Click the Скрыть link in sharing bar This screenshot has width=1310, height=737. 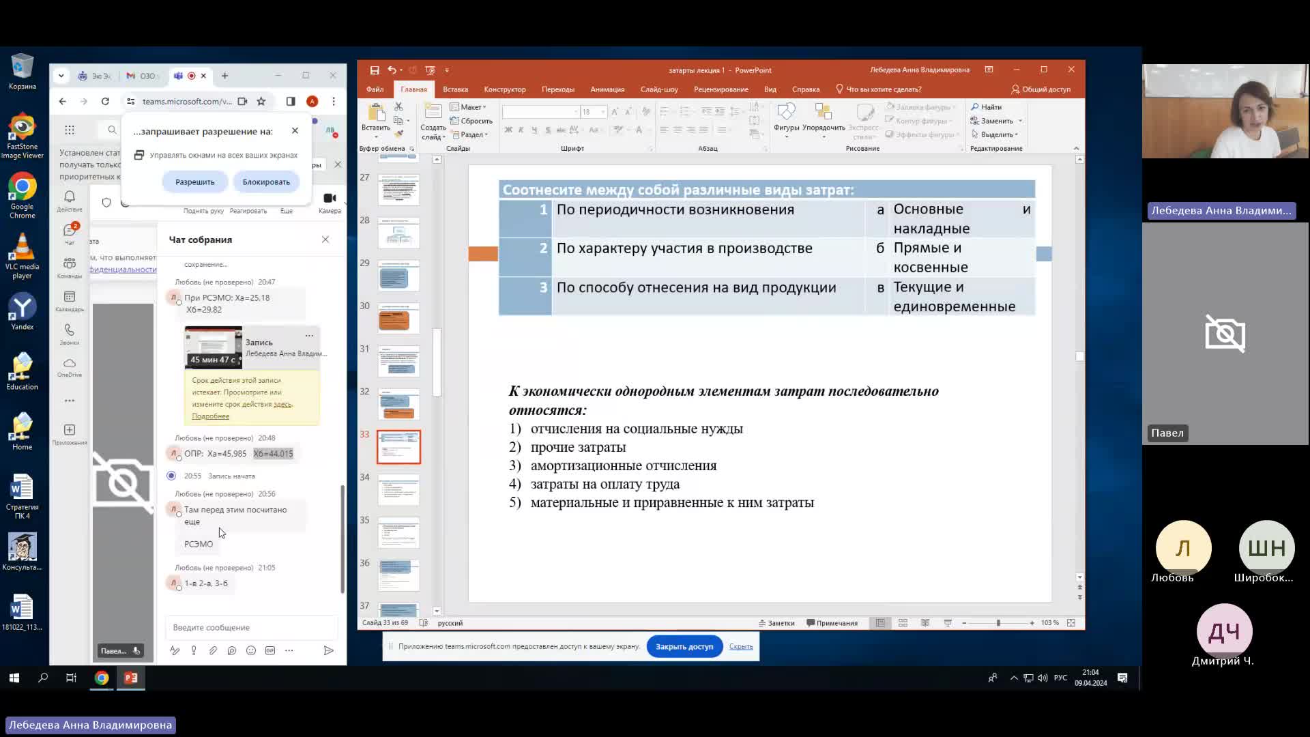[740, 646]
